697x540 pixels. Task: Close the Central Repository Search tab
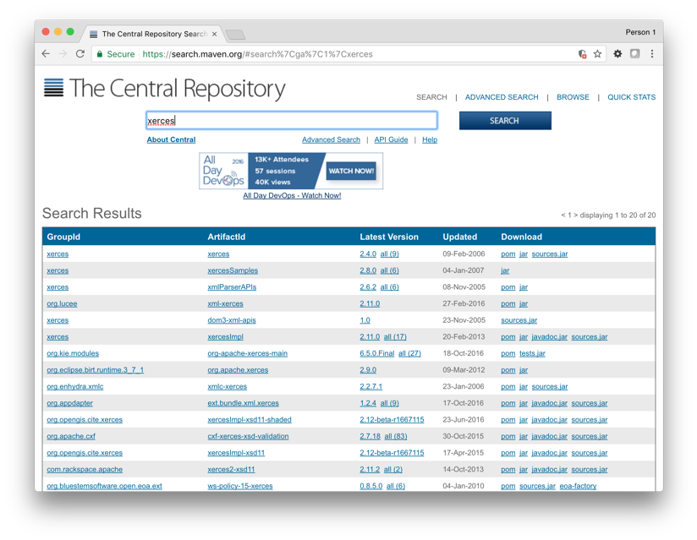tap(214, 35)
